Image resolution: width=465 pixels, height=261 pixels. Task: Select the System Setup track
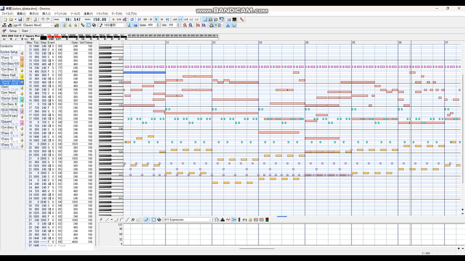point(10,53)
